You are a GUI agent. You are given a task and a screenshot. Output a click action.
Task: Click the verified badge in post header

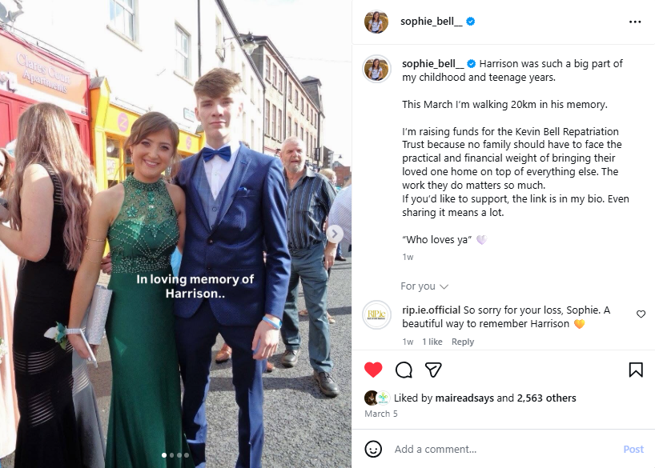pyautogui.click(x=471, y=22)
